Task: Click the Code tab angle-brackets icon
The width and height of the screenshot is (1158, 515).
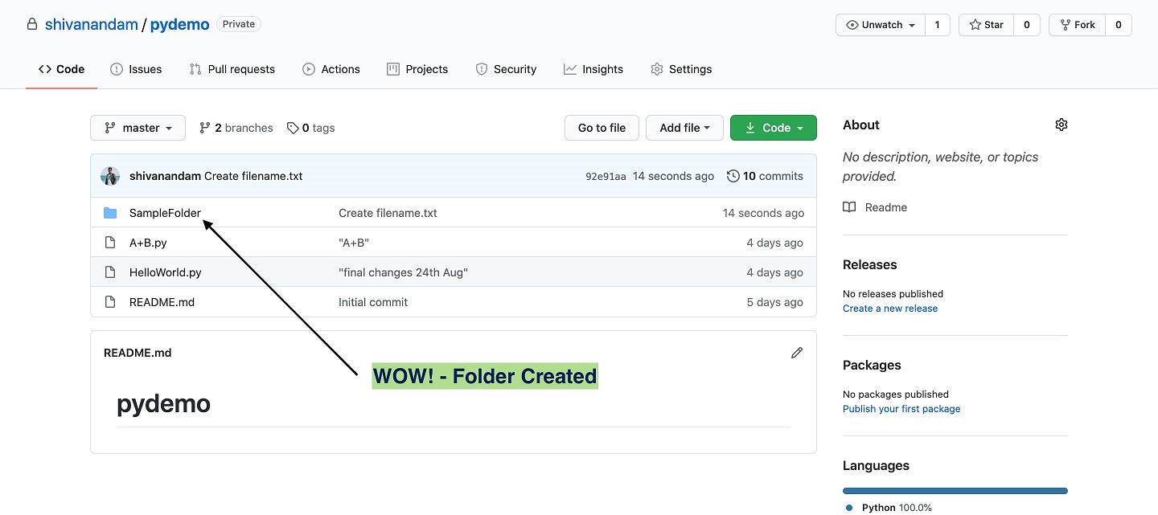Action: tap(46, 68)
